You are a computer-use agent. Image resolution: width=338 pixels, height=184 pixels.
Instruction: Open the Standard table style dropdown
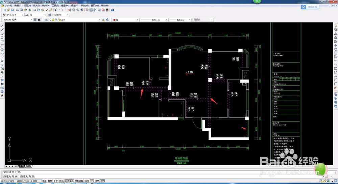click(68, 15)
